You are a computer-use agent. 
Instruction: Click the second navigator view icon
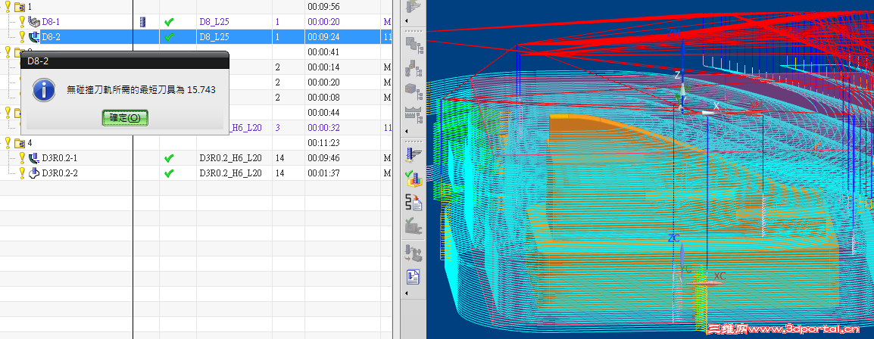(x=414, y=68)
